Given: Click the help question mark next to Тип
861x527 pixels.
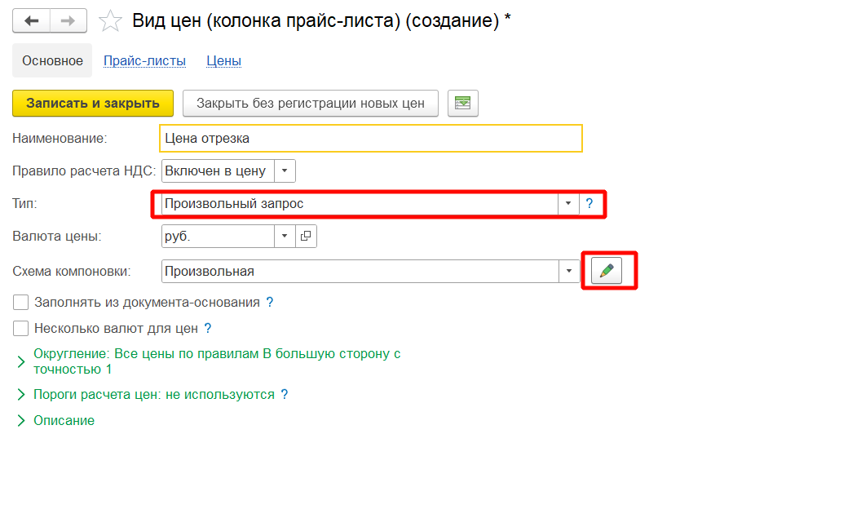Looking at the screenshot, I should click(589, 204).
